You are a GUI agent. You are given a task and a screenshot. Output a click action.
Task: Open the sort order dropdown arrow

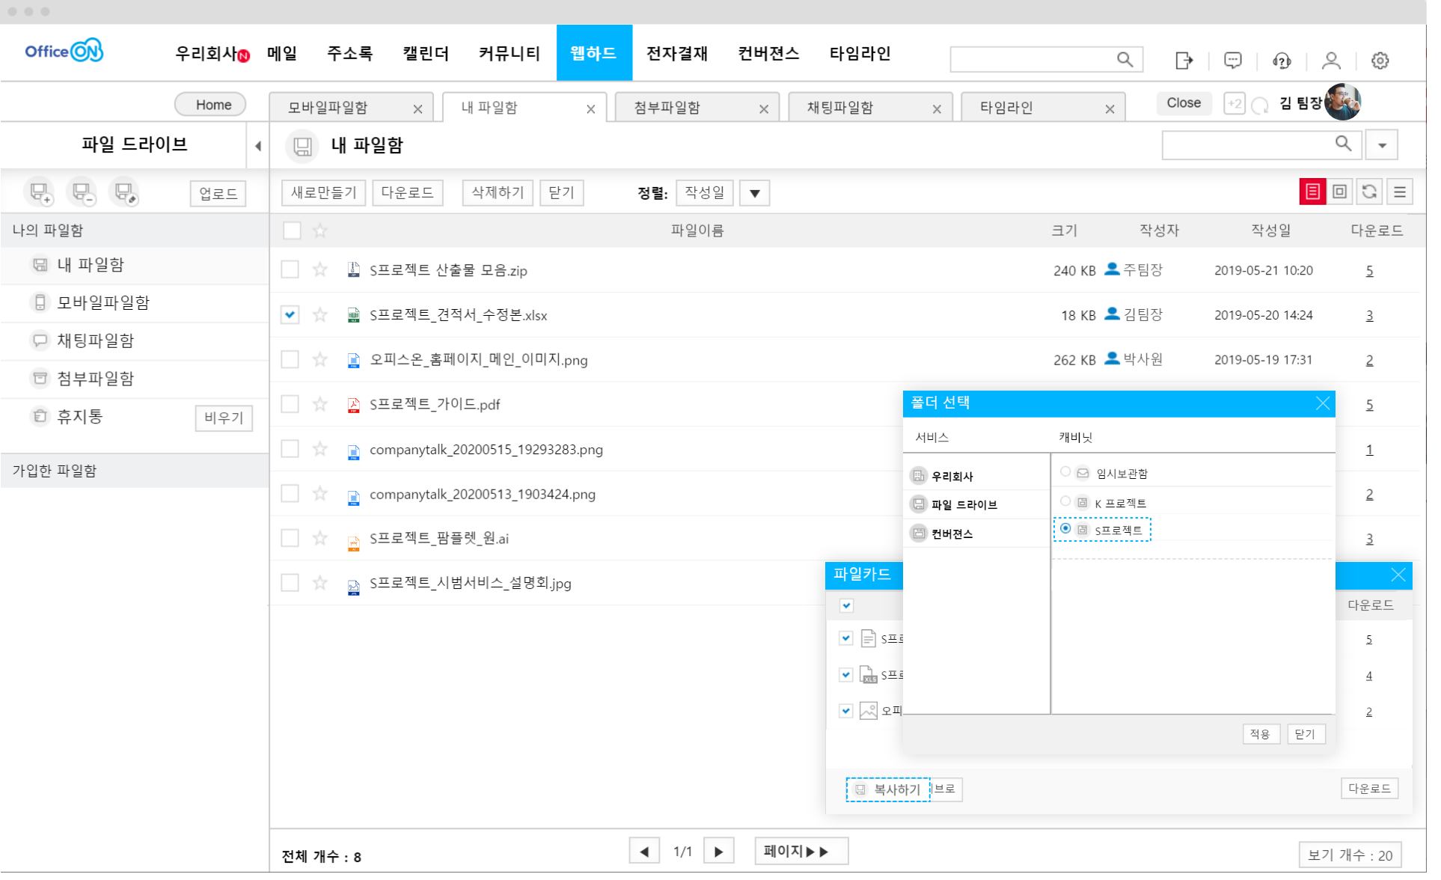coord(754,193)
